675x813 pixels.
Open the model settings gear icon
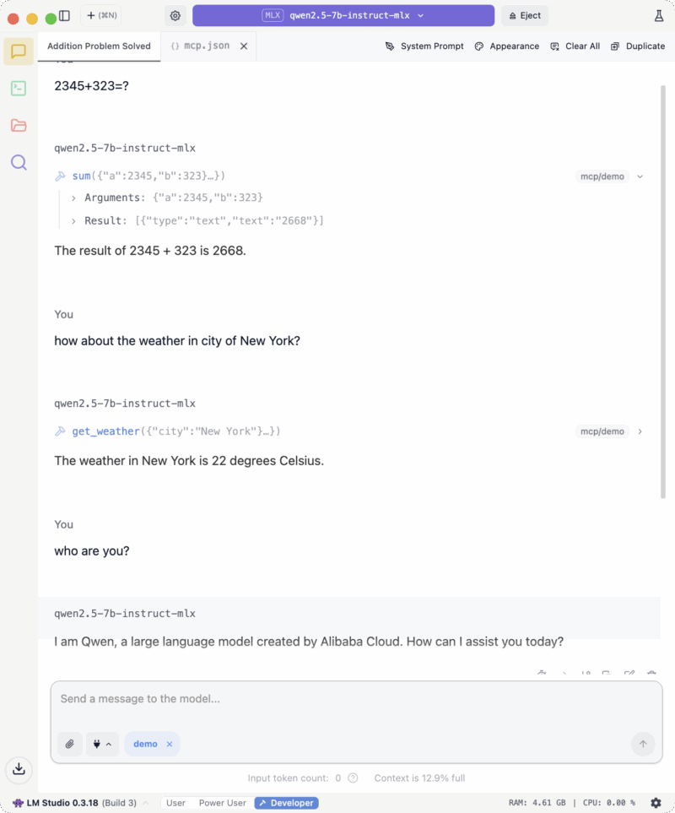[x=175, y=15]
